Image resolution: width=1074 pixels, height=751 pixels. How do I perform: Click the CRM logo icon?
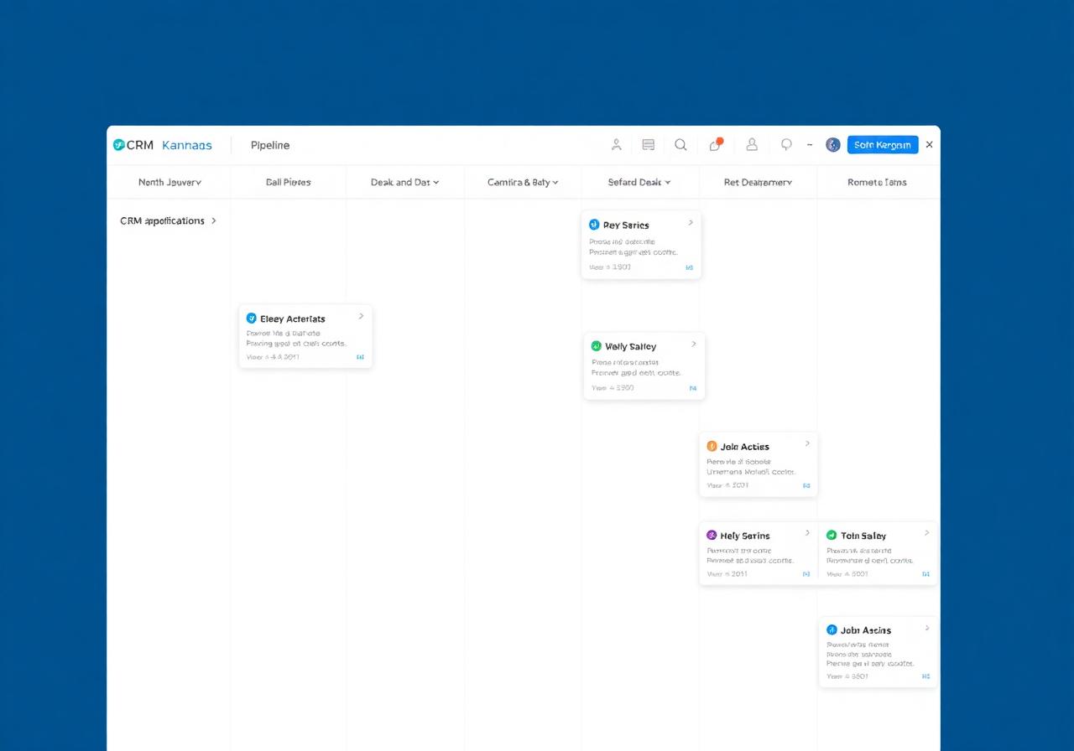click(x=118, y=145)
